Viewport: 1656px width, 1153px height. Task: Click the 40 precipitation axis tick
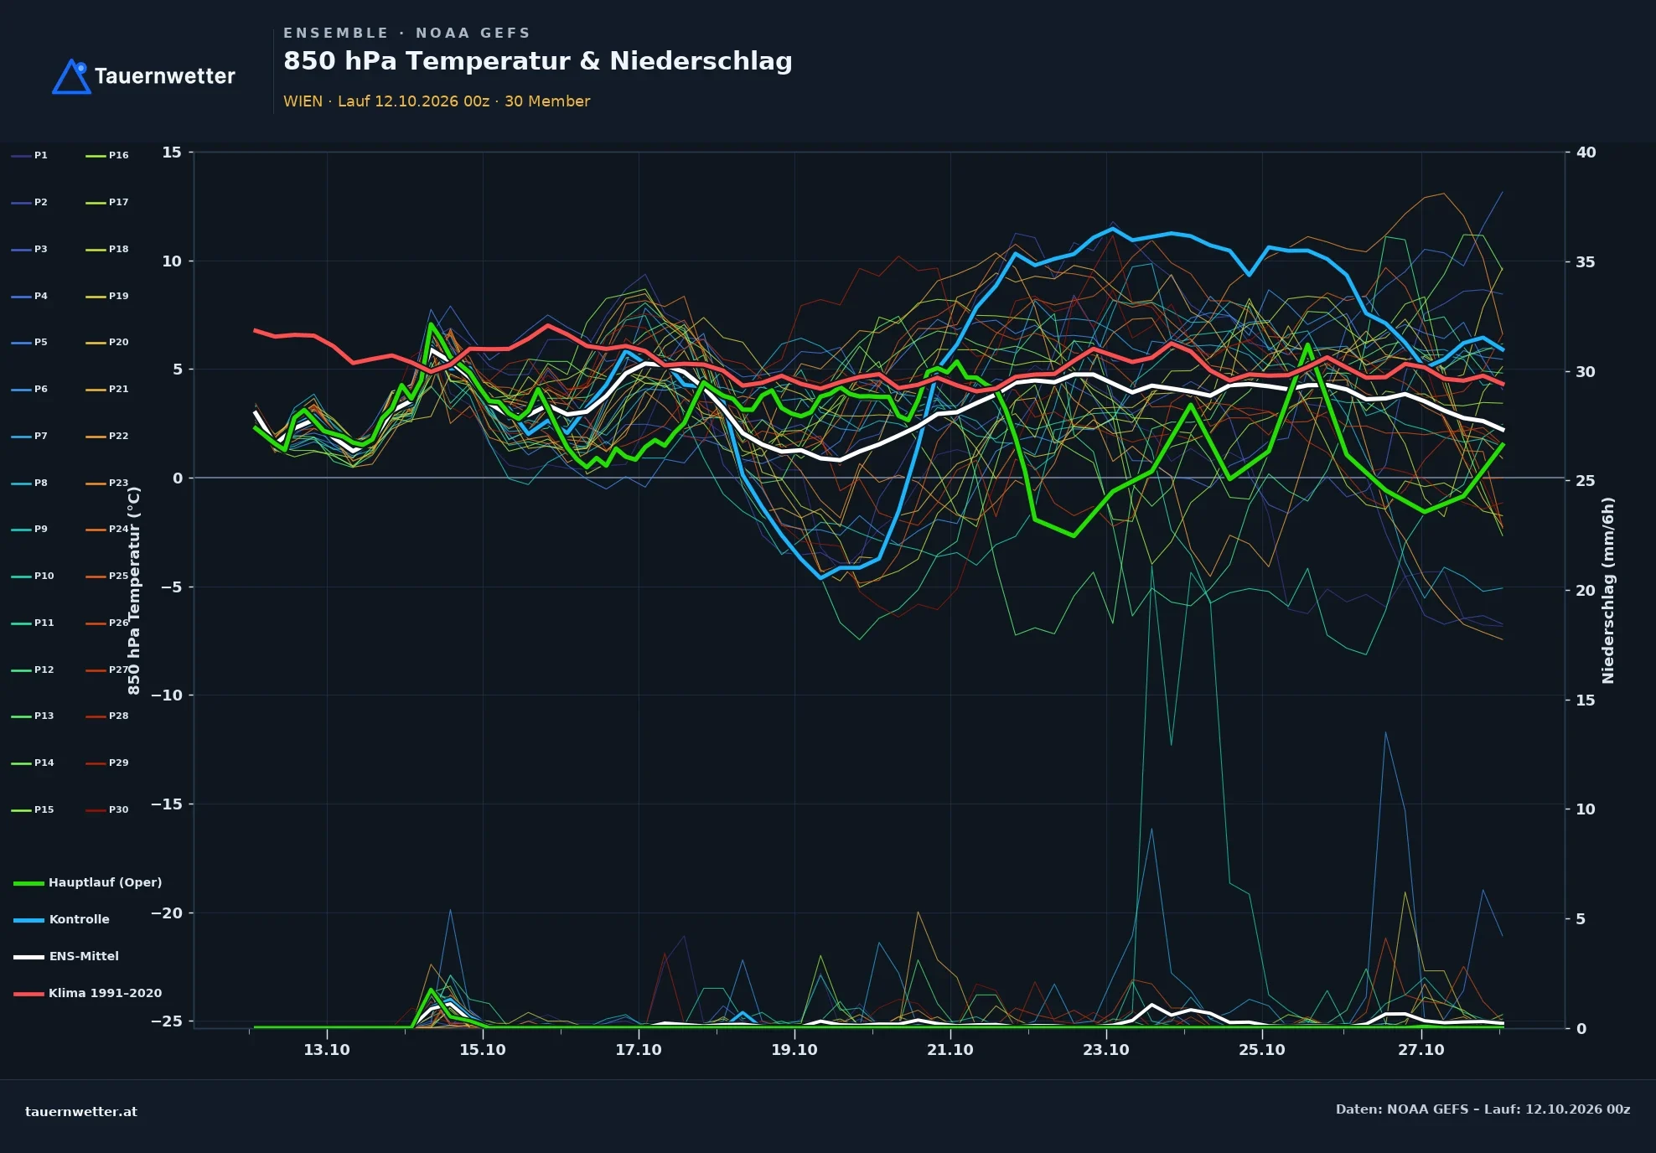tap(1586, 153)
